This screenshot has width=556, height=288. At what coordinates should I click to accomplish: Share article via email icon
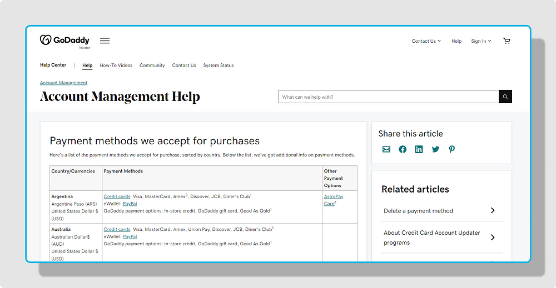coord(386,149)
